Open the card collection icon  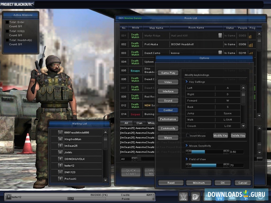[196, 197]
